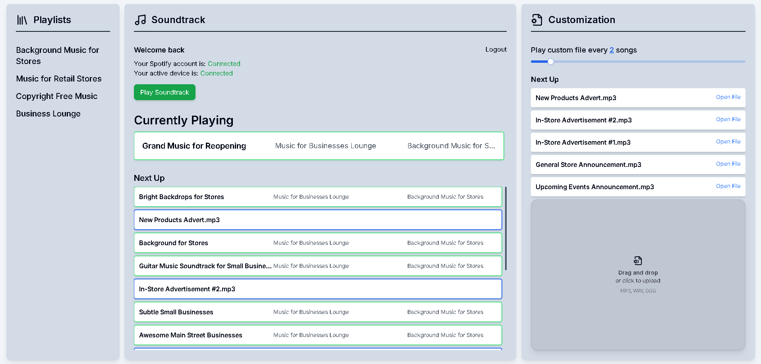
Task: Click the Customization file settings icon
Action: pos(537,20)
